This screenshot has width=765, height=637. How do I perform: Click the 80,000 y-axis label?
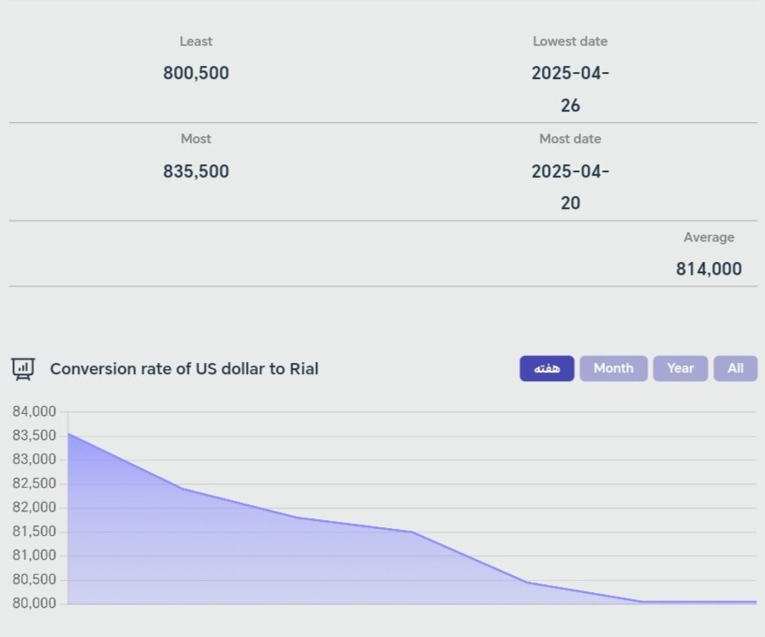33,604
